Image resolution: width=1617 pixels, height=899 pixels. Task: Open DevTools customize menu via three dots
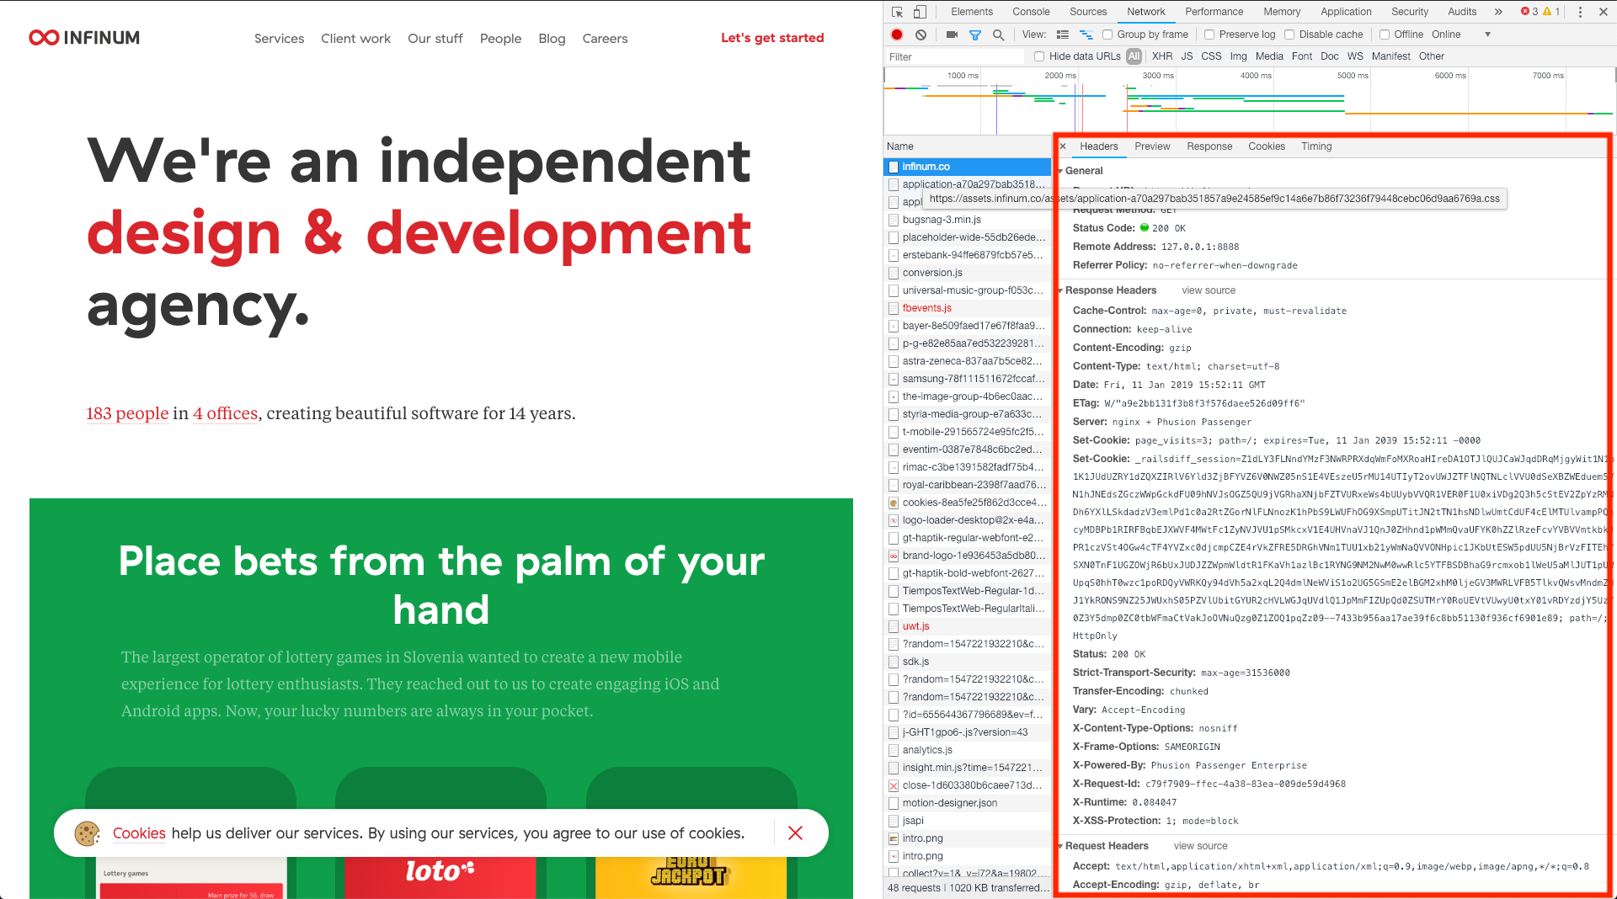coord(1582,12)
